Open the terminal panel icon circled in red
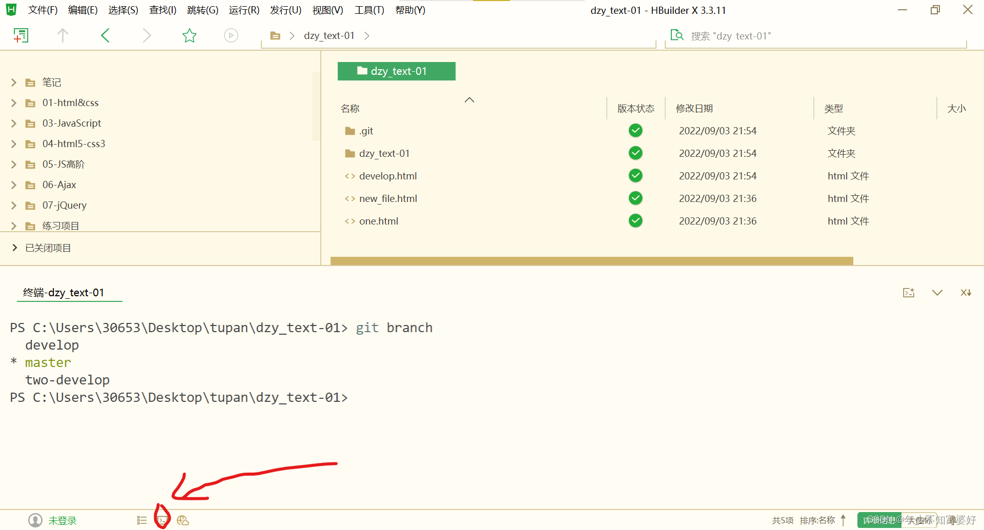The height and width of the screenshot is (530, 984). pyautogui.click(x=162, y=519)
